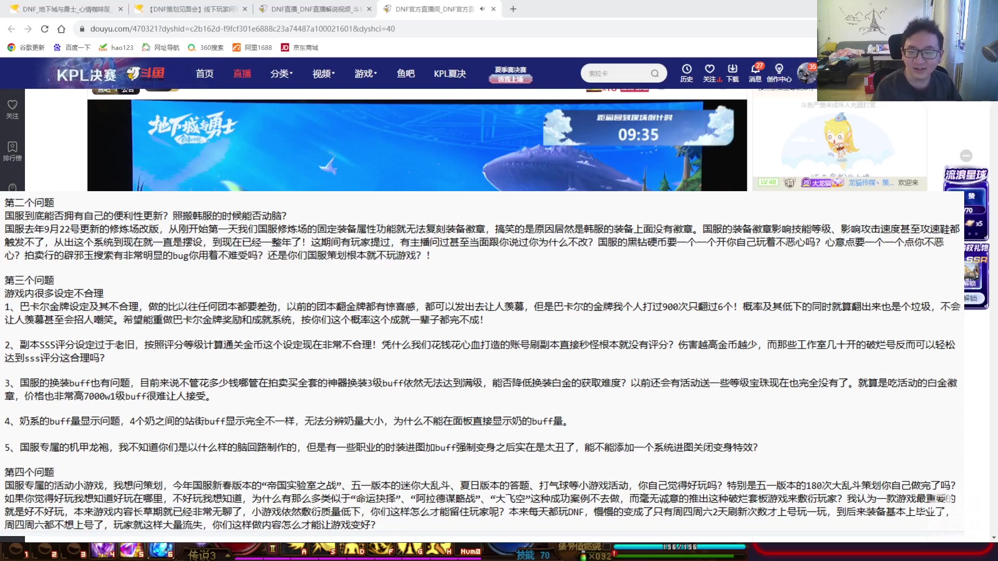Click the 传说3 label in game bar

pyautogui.click(x=202, y=555)
